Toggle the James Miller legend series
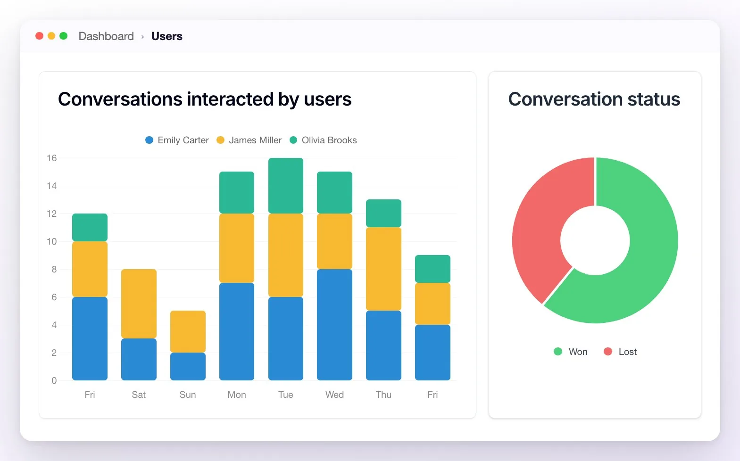The image size is (740, 461). pos(249,140)
